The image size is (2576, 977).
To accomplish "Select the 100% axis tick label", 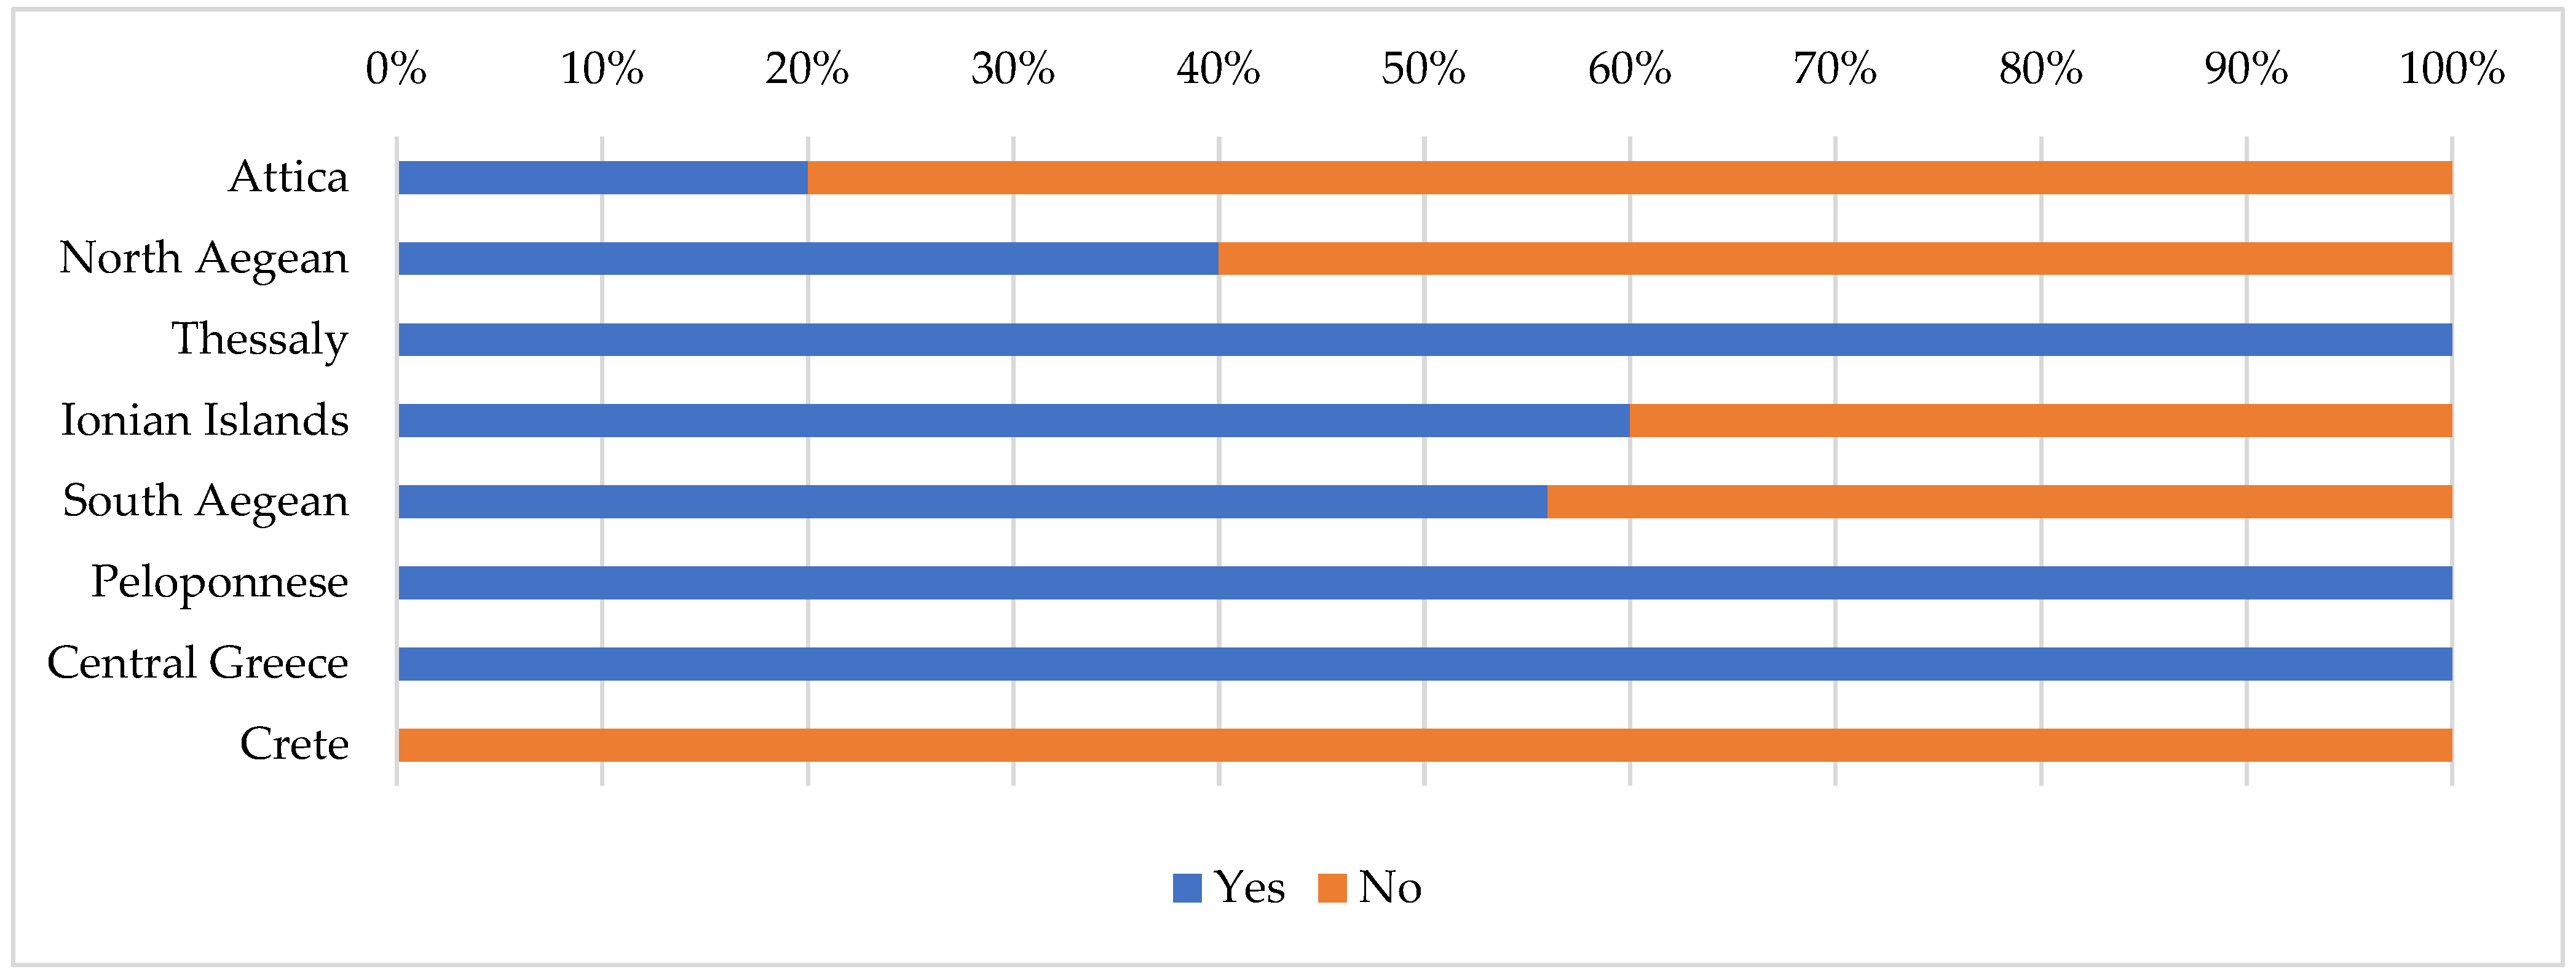I will [2452, 70].
